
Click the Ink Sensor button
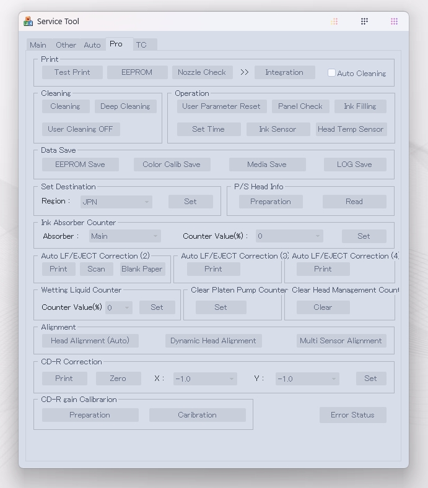point(277,129)
